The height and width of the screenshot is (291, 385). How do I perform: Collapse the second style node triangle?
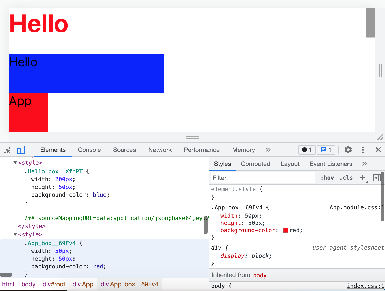point(15,234)
